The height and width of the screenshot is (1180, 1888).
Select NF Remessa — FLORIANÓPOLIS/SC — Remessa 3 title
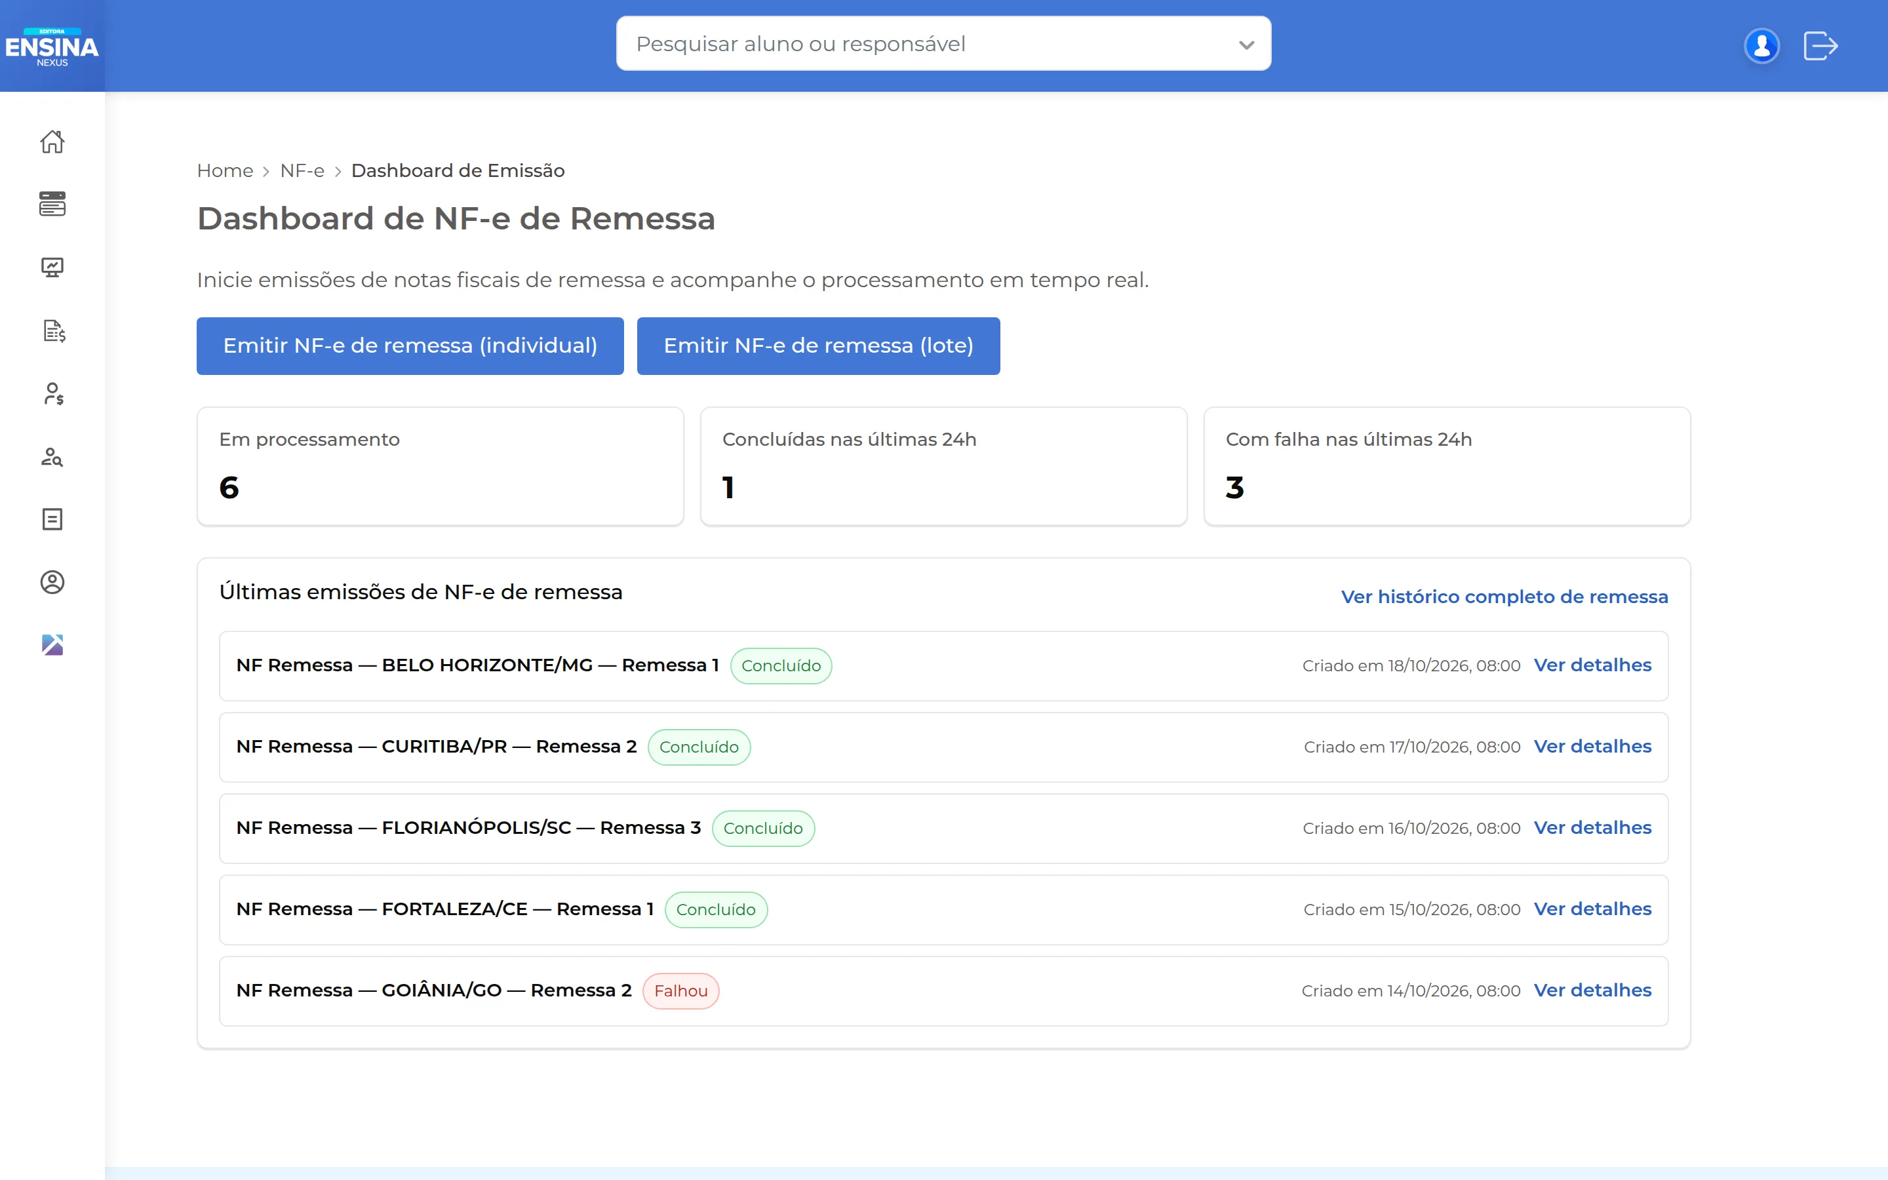(468, 827)
